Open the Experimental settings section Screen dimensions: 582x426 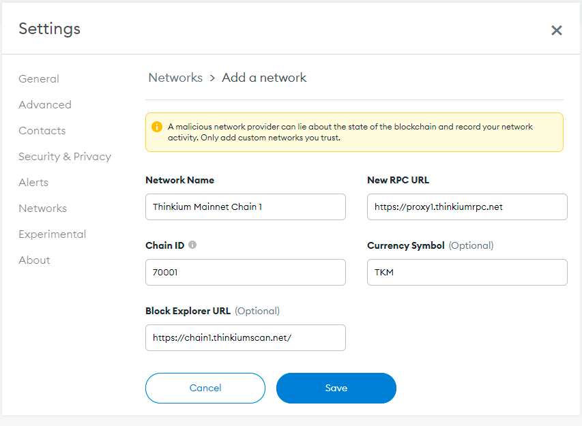tap(53, 234)
